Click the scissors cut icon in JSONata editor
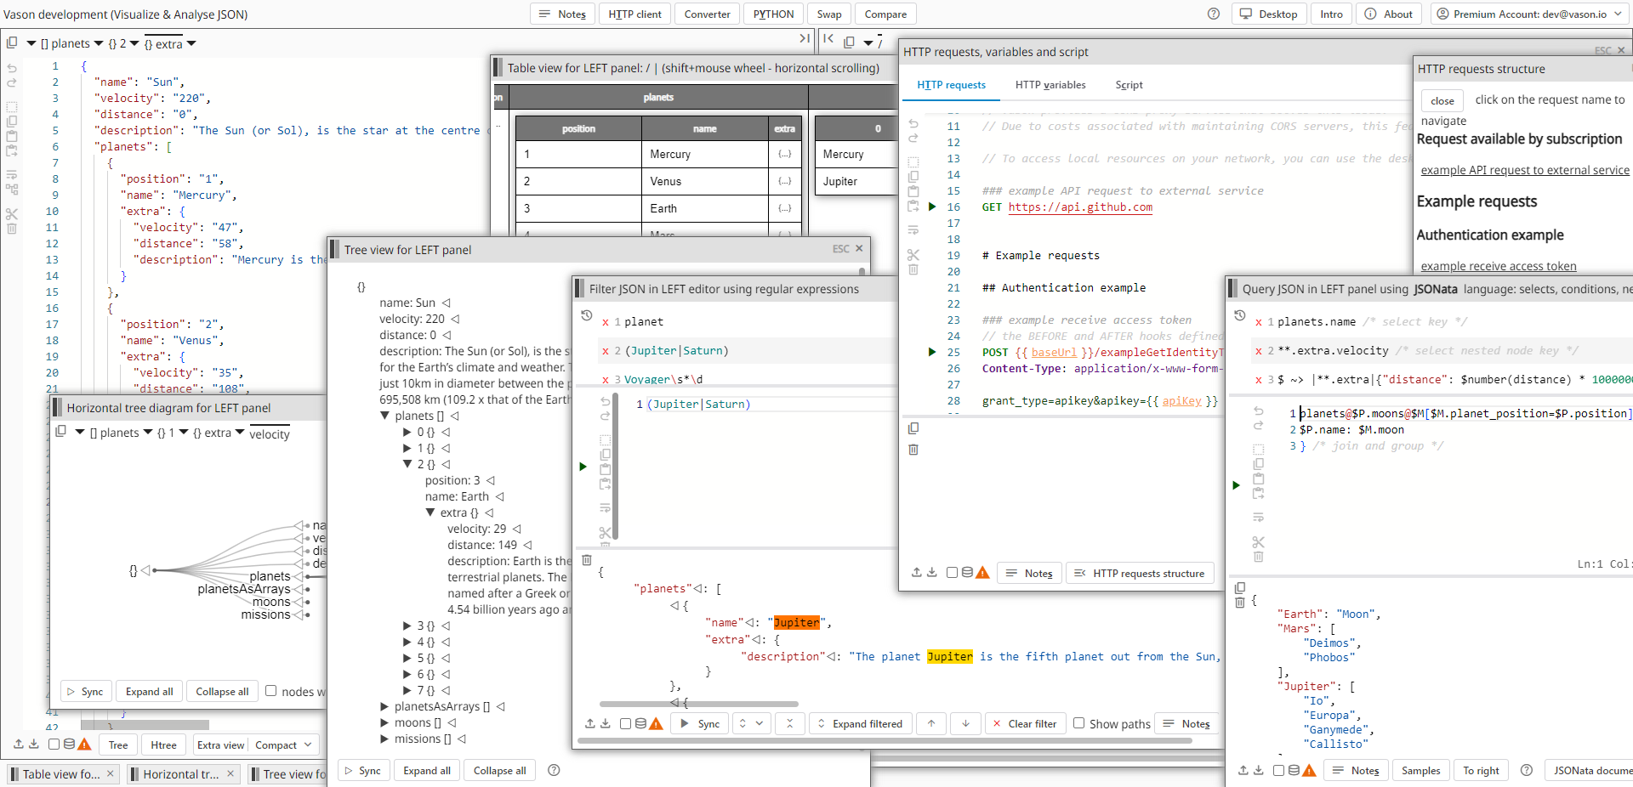The height and width of the screenshot is (787, 1633). pos(1258,542)
